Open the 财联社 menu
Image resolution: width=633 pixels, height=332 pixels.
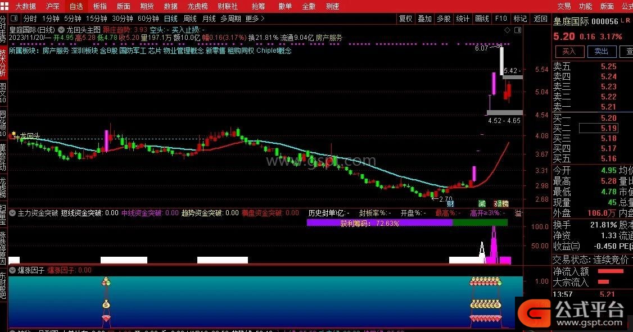pos(227,6)
